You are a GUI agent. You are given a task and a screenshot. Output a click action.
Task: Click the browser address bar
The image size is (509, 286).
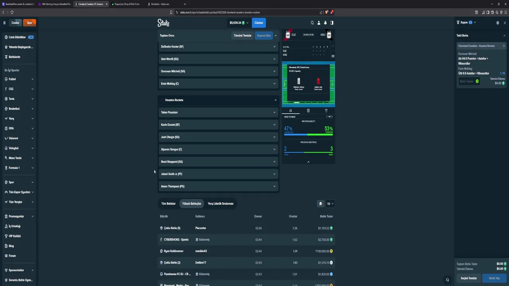tap(247, 12)
